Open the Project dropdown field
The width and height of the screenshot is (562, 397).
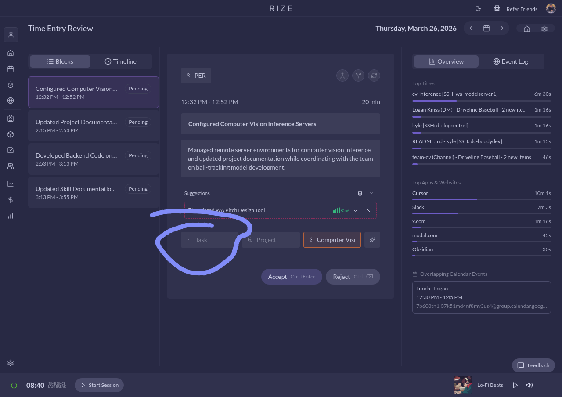[270, 240]
